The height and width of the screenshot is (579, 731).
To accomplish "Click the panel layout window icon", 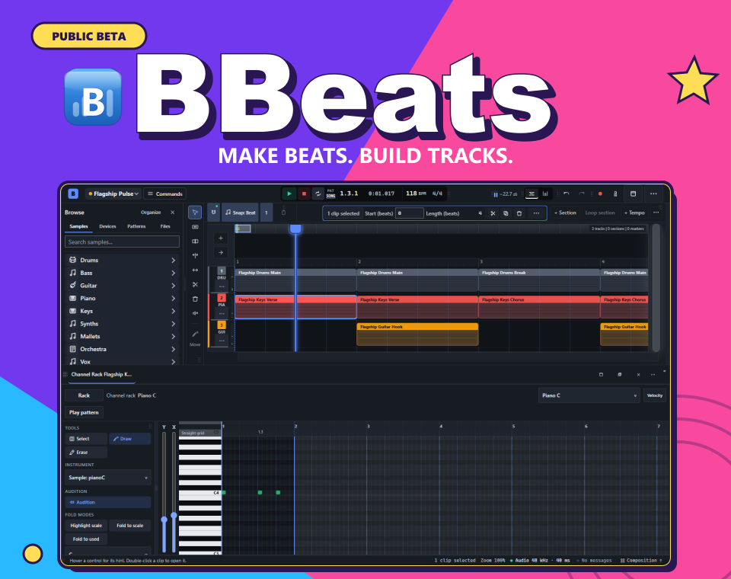I will [633, 194].
